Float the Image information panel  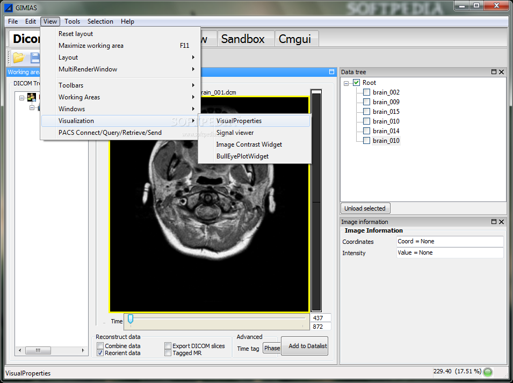coord(494,222)
